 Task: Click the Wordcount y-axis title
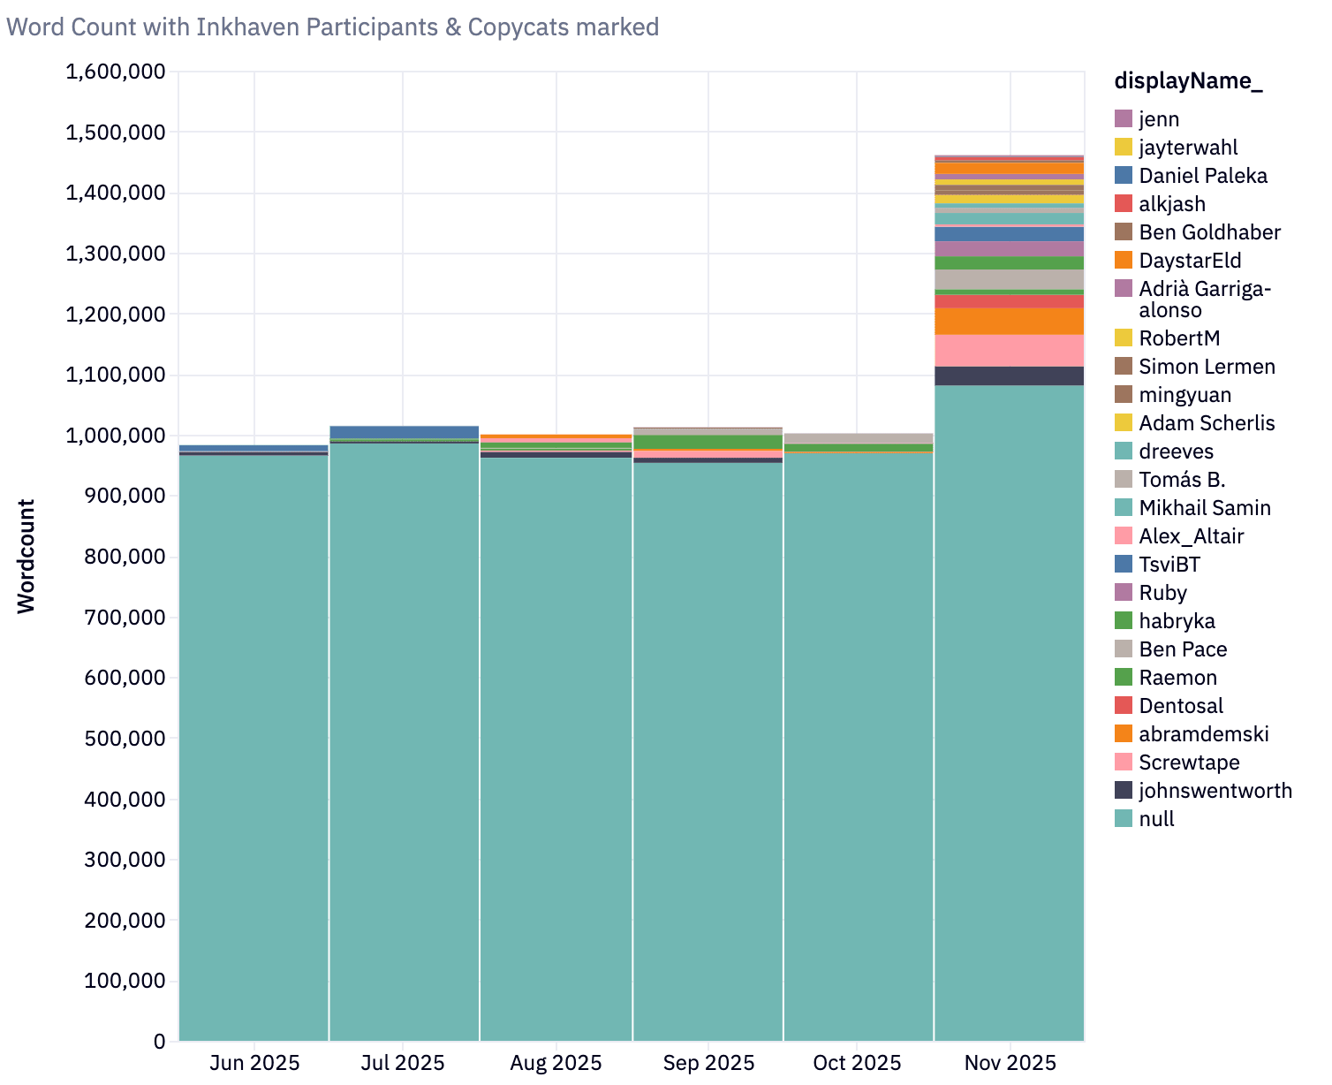(x=26, y=556)
